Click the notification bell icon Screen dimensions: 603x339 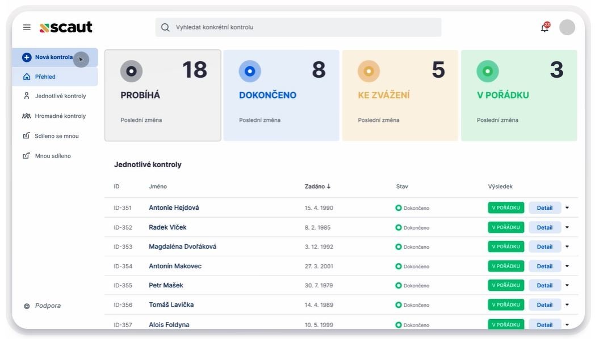tap(545, 28)
